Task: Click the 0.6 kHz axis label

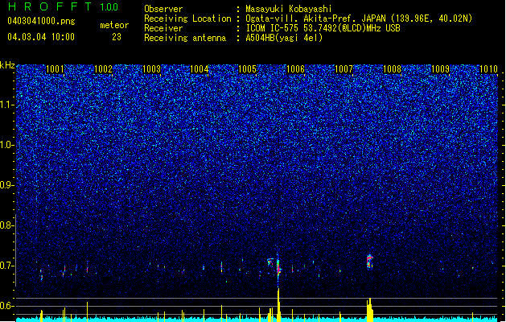Action: [7, 306]
